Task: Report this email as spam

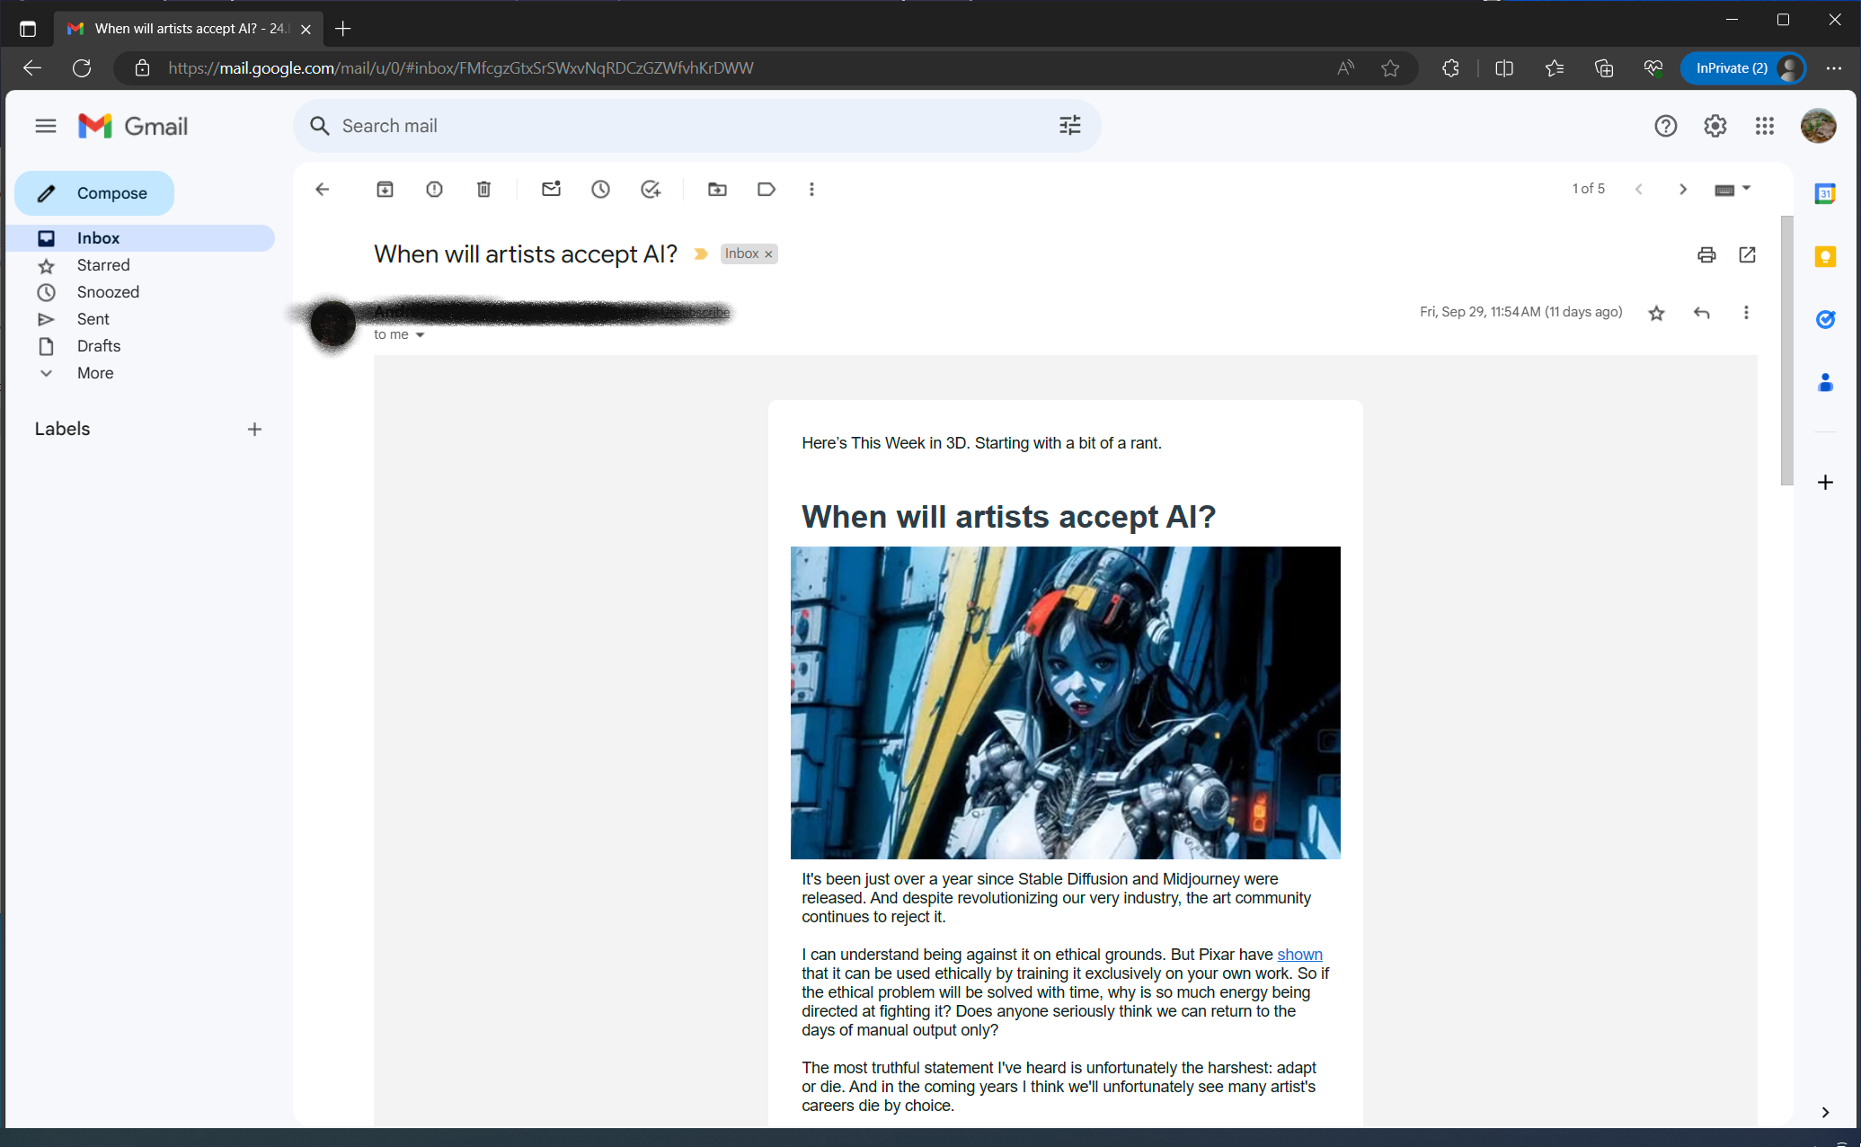Action: [x=434, y=189]
